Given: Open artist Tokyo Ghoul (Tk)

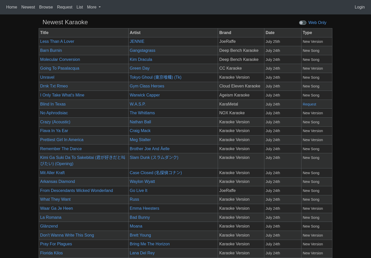Looking at the screenshot, I should (x=156, y=77).
